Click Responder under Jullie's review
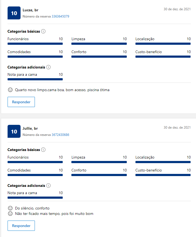 pyautogui.click(x=21, y=226)
